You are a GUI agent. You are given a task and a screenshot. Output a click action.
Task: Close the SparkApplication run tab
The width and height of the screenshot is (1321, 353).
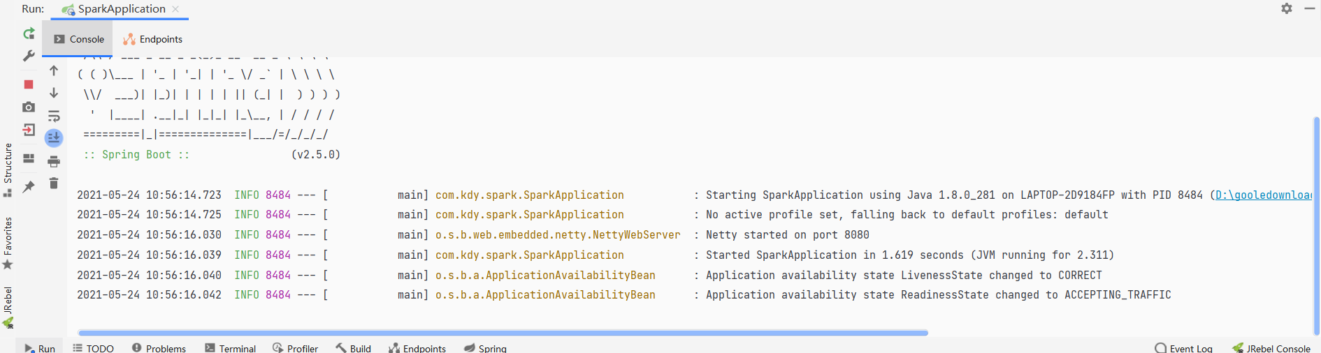175,9
